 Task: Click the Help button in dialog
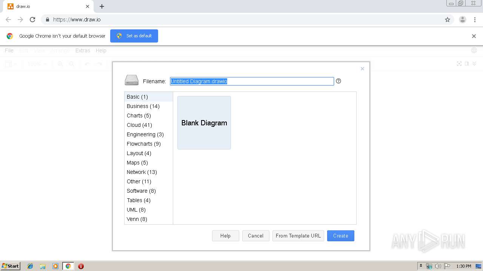[226, 236]
